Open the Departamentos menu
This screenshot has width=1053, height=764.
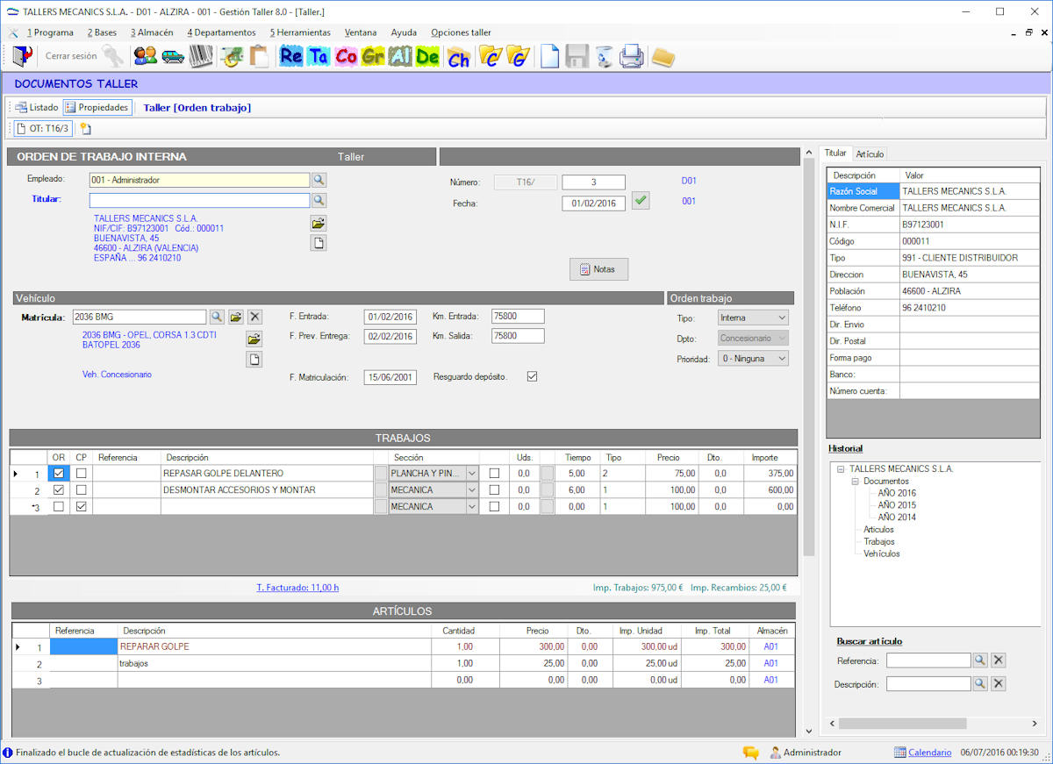click(x=221, y=32)
